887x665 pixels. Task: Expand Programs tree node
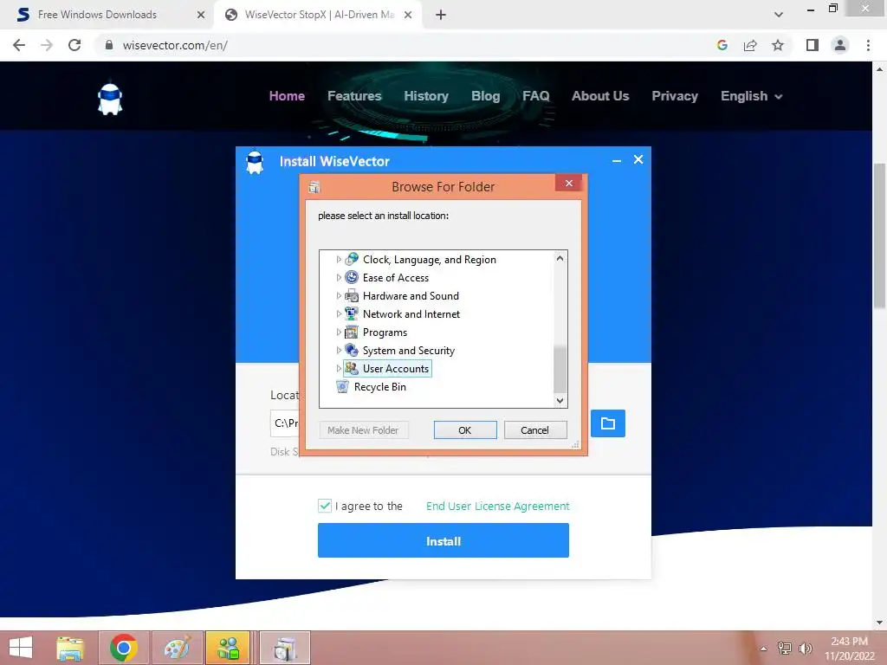tap(339, 332)
